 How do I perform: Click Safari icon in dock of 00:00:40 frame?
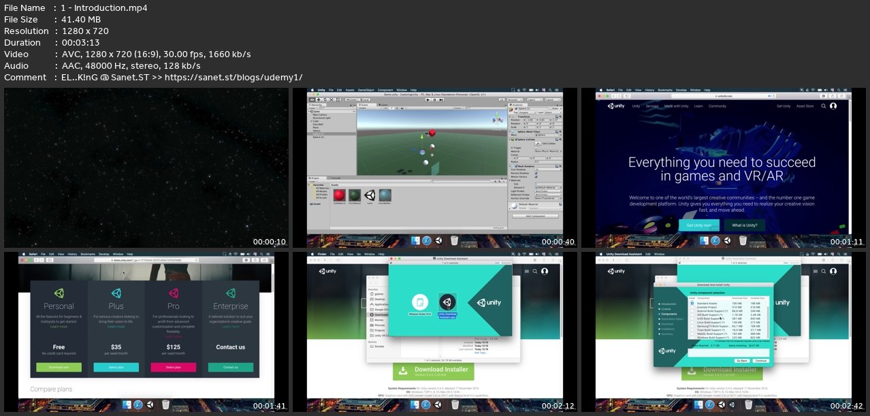427,240
